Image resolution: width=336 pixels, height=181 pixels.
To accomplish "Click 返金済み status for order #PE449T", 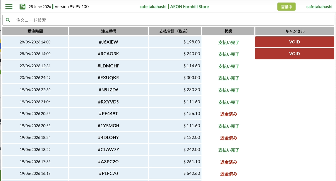I will (229, 114).
